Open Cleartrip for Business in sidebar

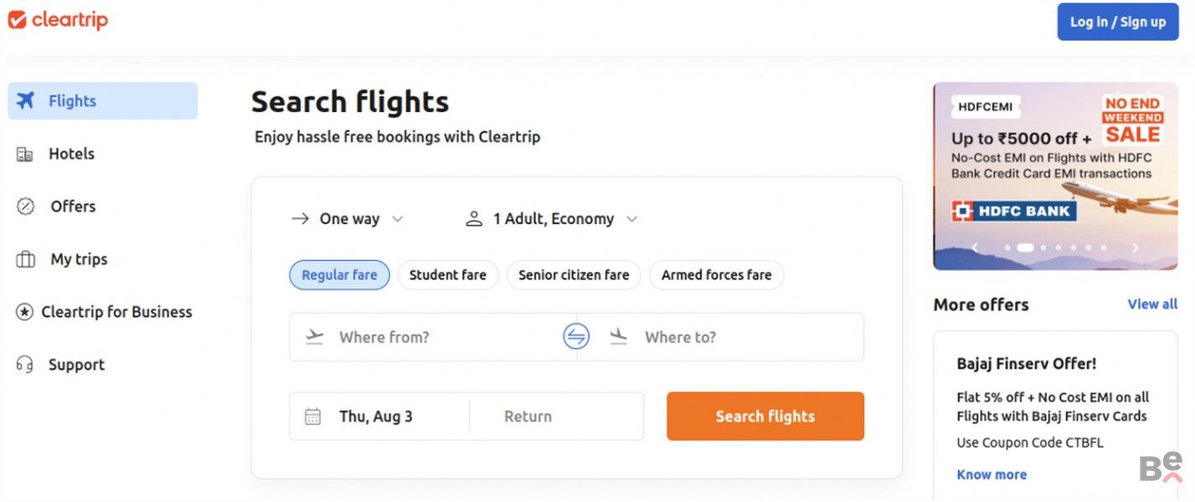(104, 312)
